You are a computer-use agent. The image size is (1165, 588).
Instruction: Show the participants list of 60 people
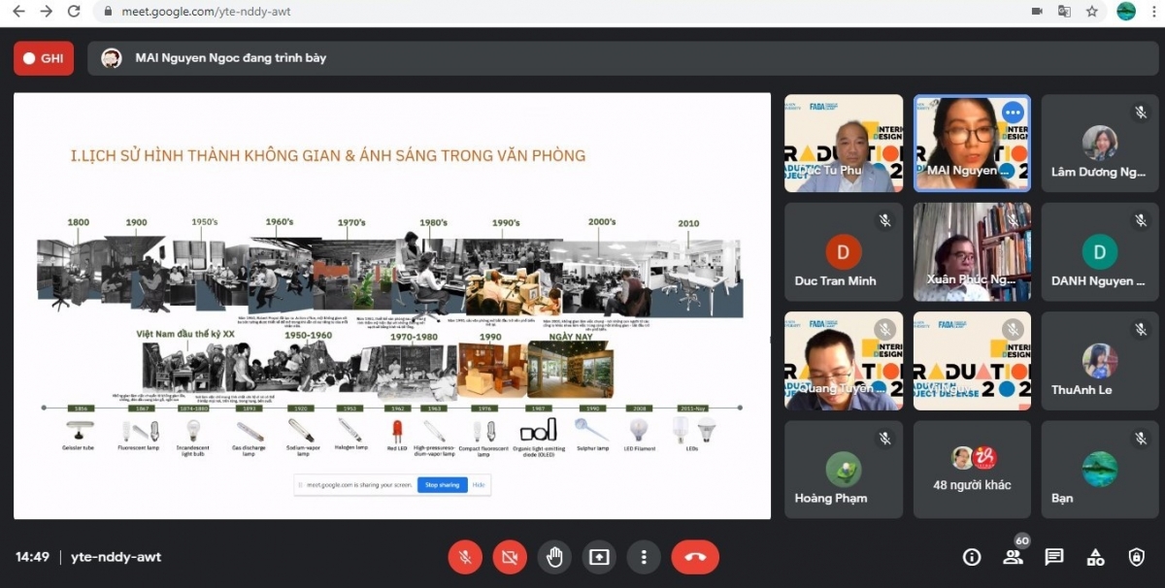1013,557
